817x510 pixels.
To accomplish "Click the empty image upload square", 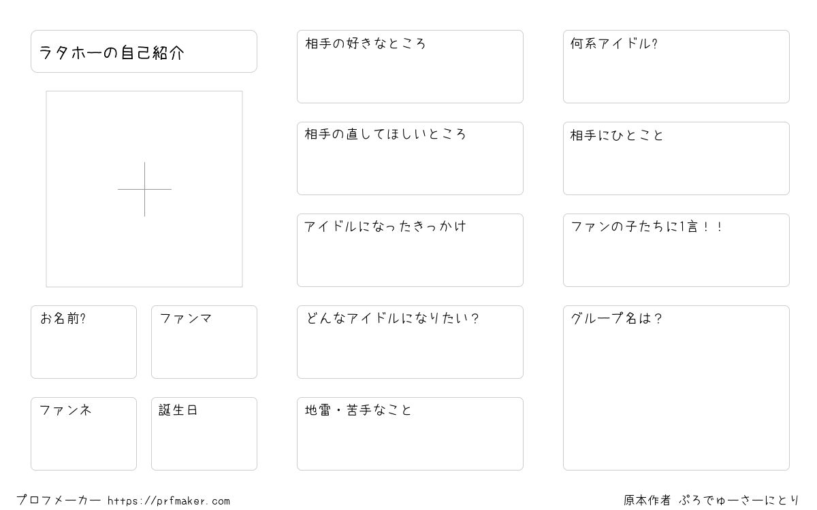I will (x=144, y=189).
